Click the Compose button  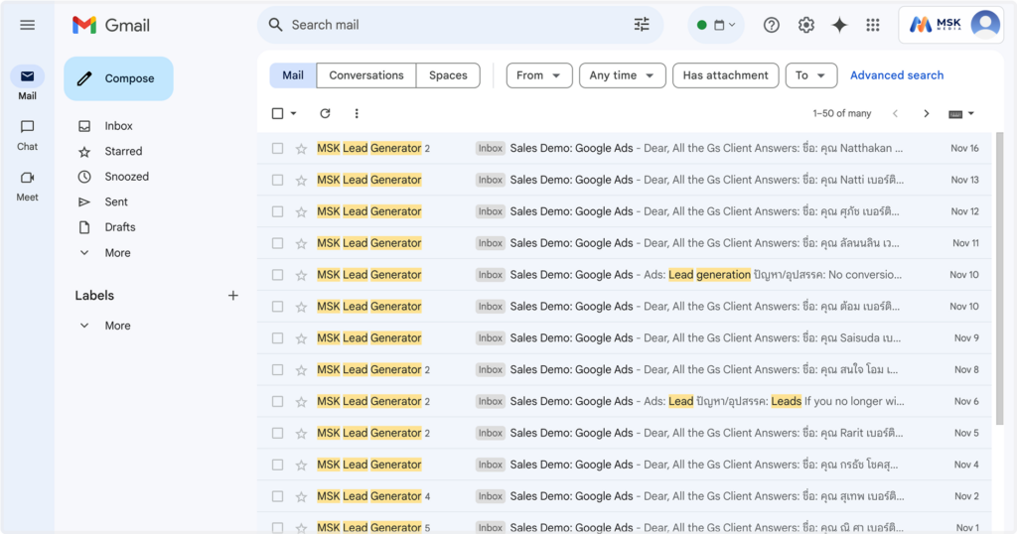[119, 78]
